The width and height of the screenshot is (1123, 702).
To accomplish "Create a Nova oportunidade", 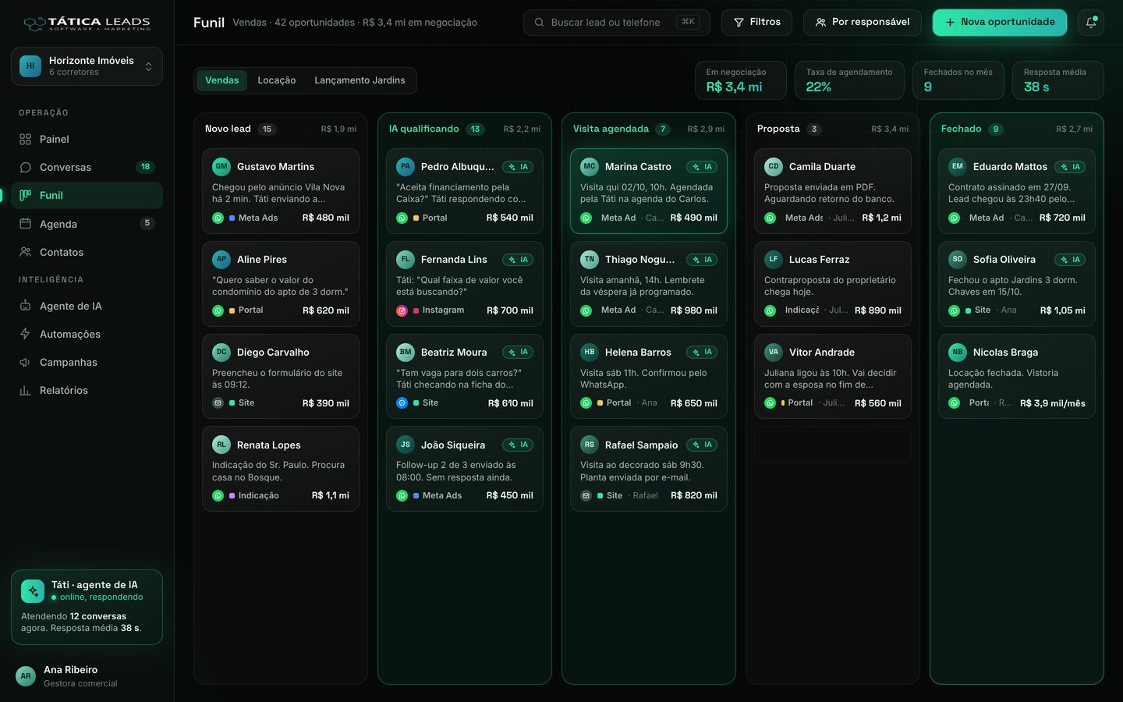I will pyautogui.click(x=1000, y=23).
